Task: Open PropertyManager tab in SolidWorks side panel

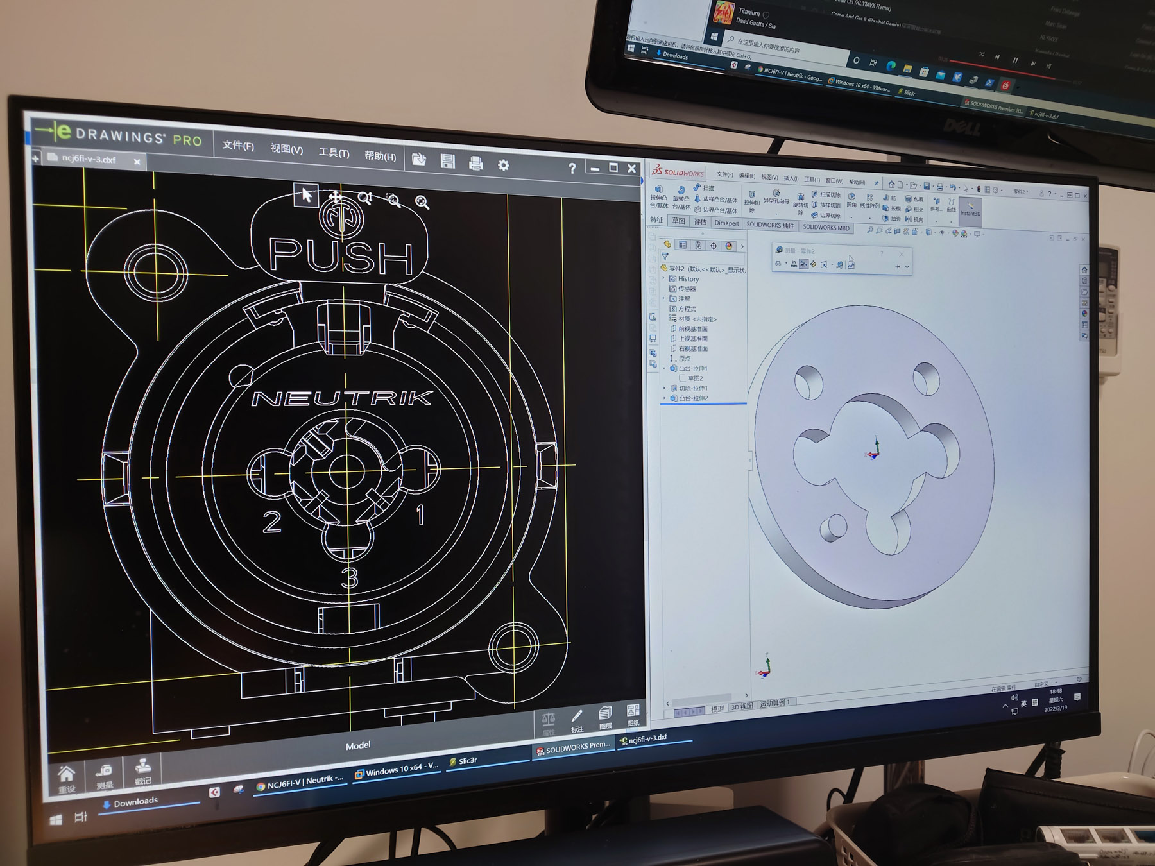Action: coord(682,245)
